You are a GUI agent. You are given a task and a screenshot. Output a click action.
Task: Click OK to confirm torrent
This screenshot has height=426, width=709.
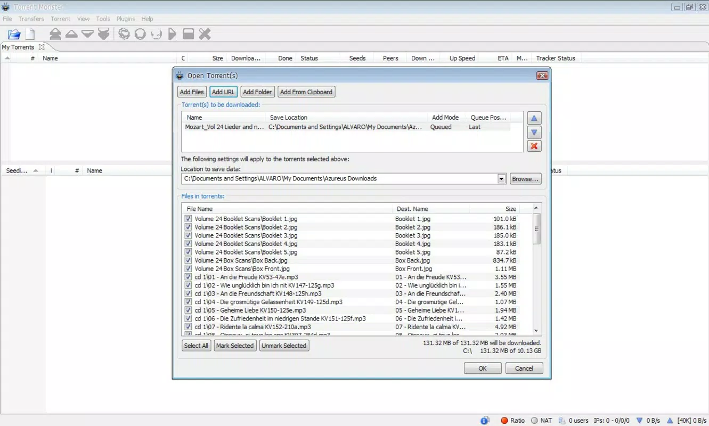(483, 368)
